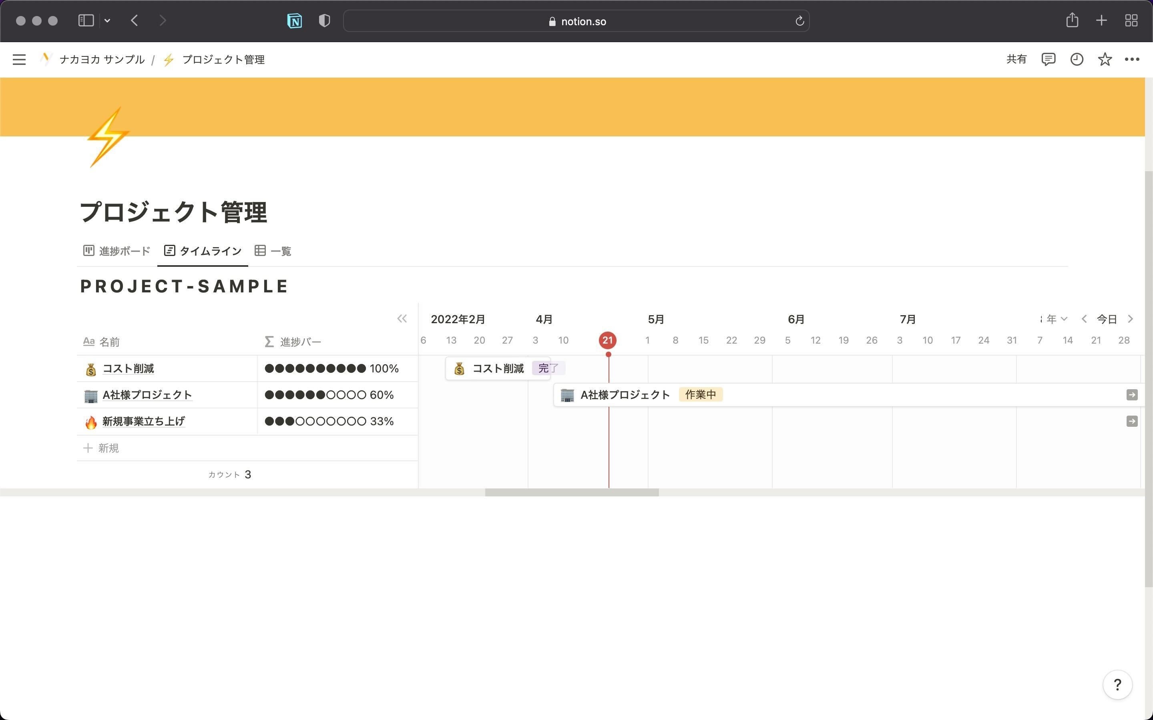1153x720 pixels.
Task: Jump to A社様プロジェクト timeline arrow icon
Action: pos(1131,395)
